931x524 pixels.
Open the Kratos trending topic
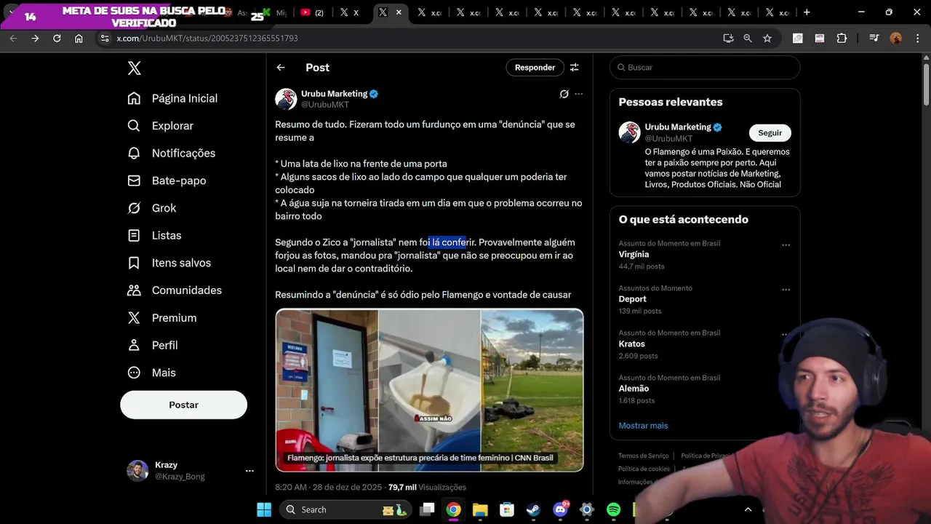pos(631,344)
